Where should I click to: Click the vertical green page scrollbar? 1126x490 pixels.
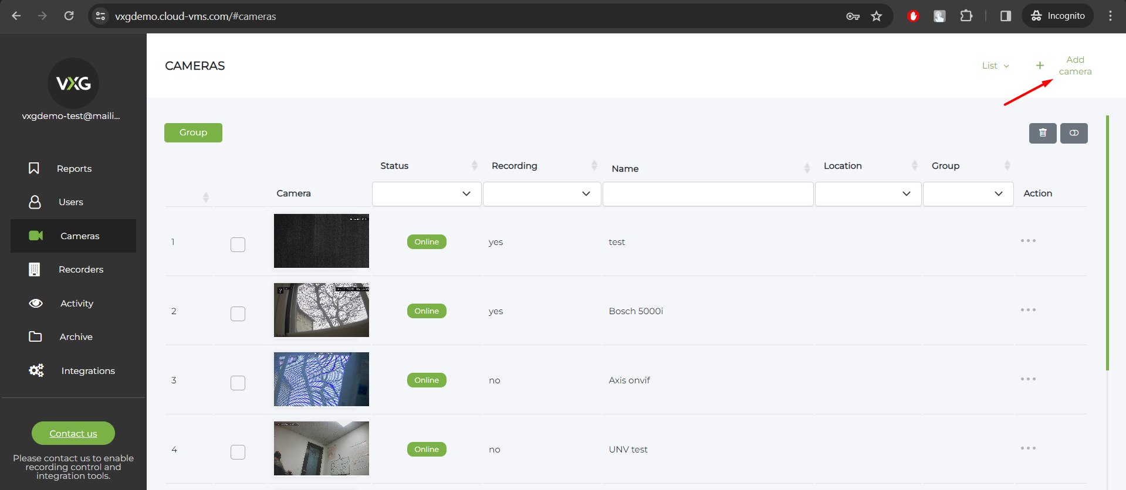click(1107, 243)
